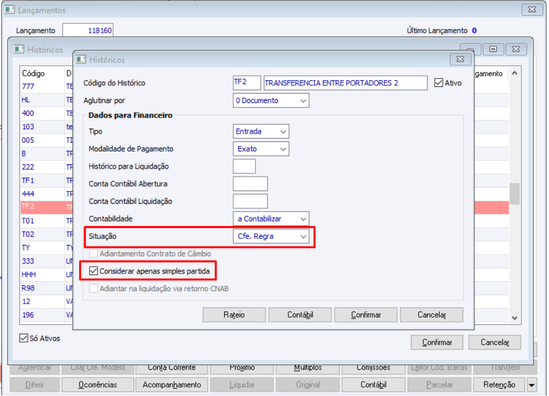Click the Contábil button in Lançamentos bottom bar
Image resolution: width=549 pixels, height=396 pixels.
click(x=373, y=385)
